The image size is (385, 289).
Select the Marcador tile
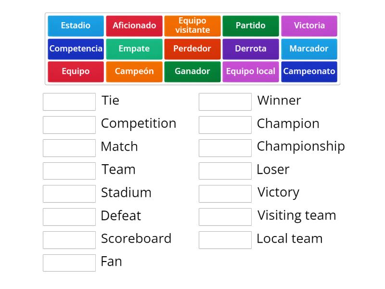[x=309, y=49]
